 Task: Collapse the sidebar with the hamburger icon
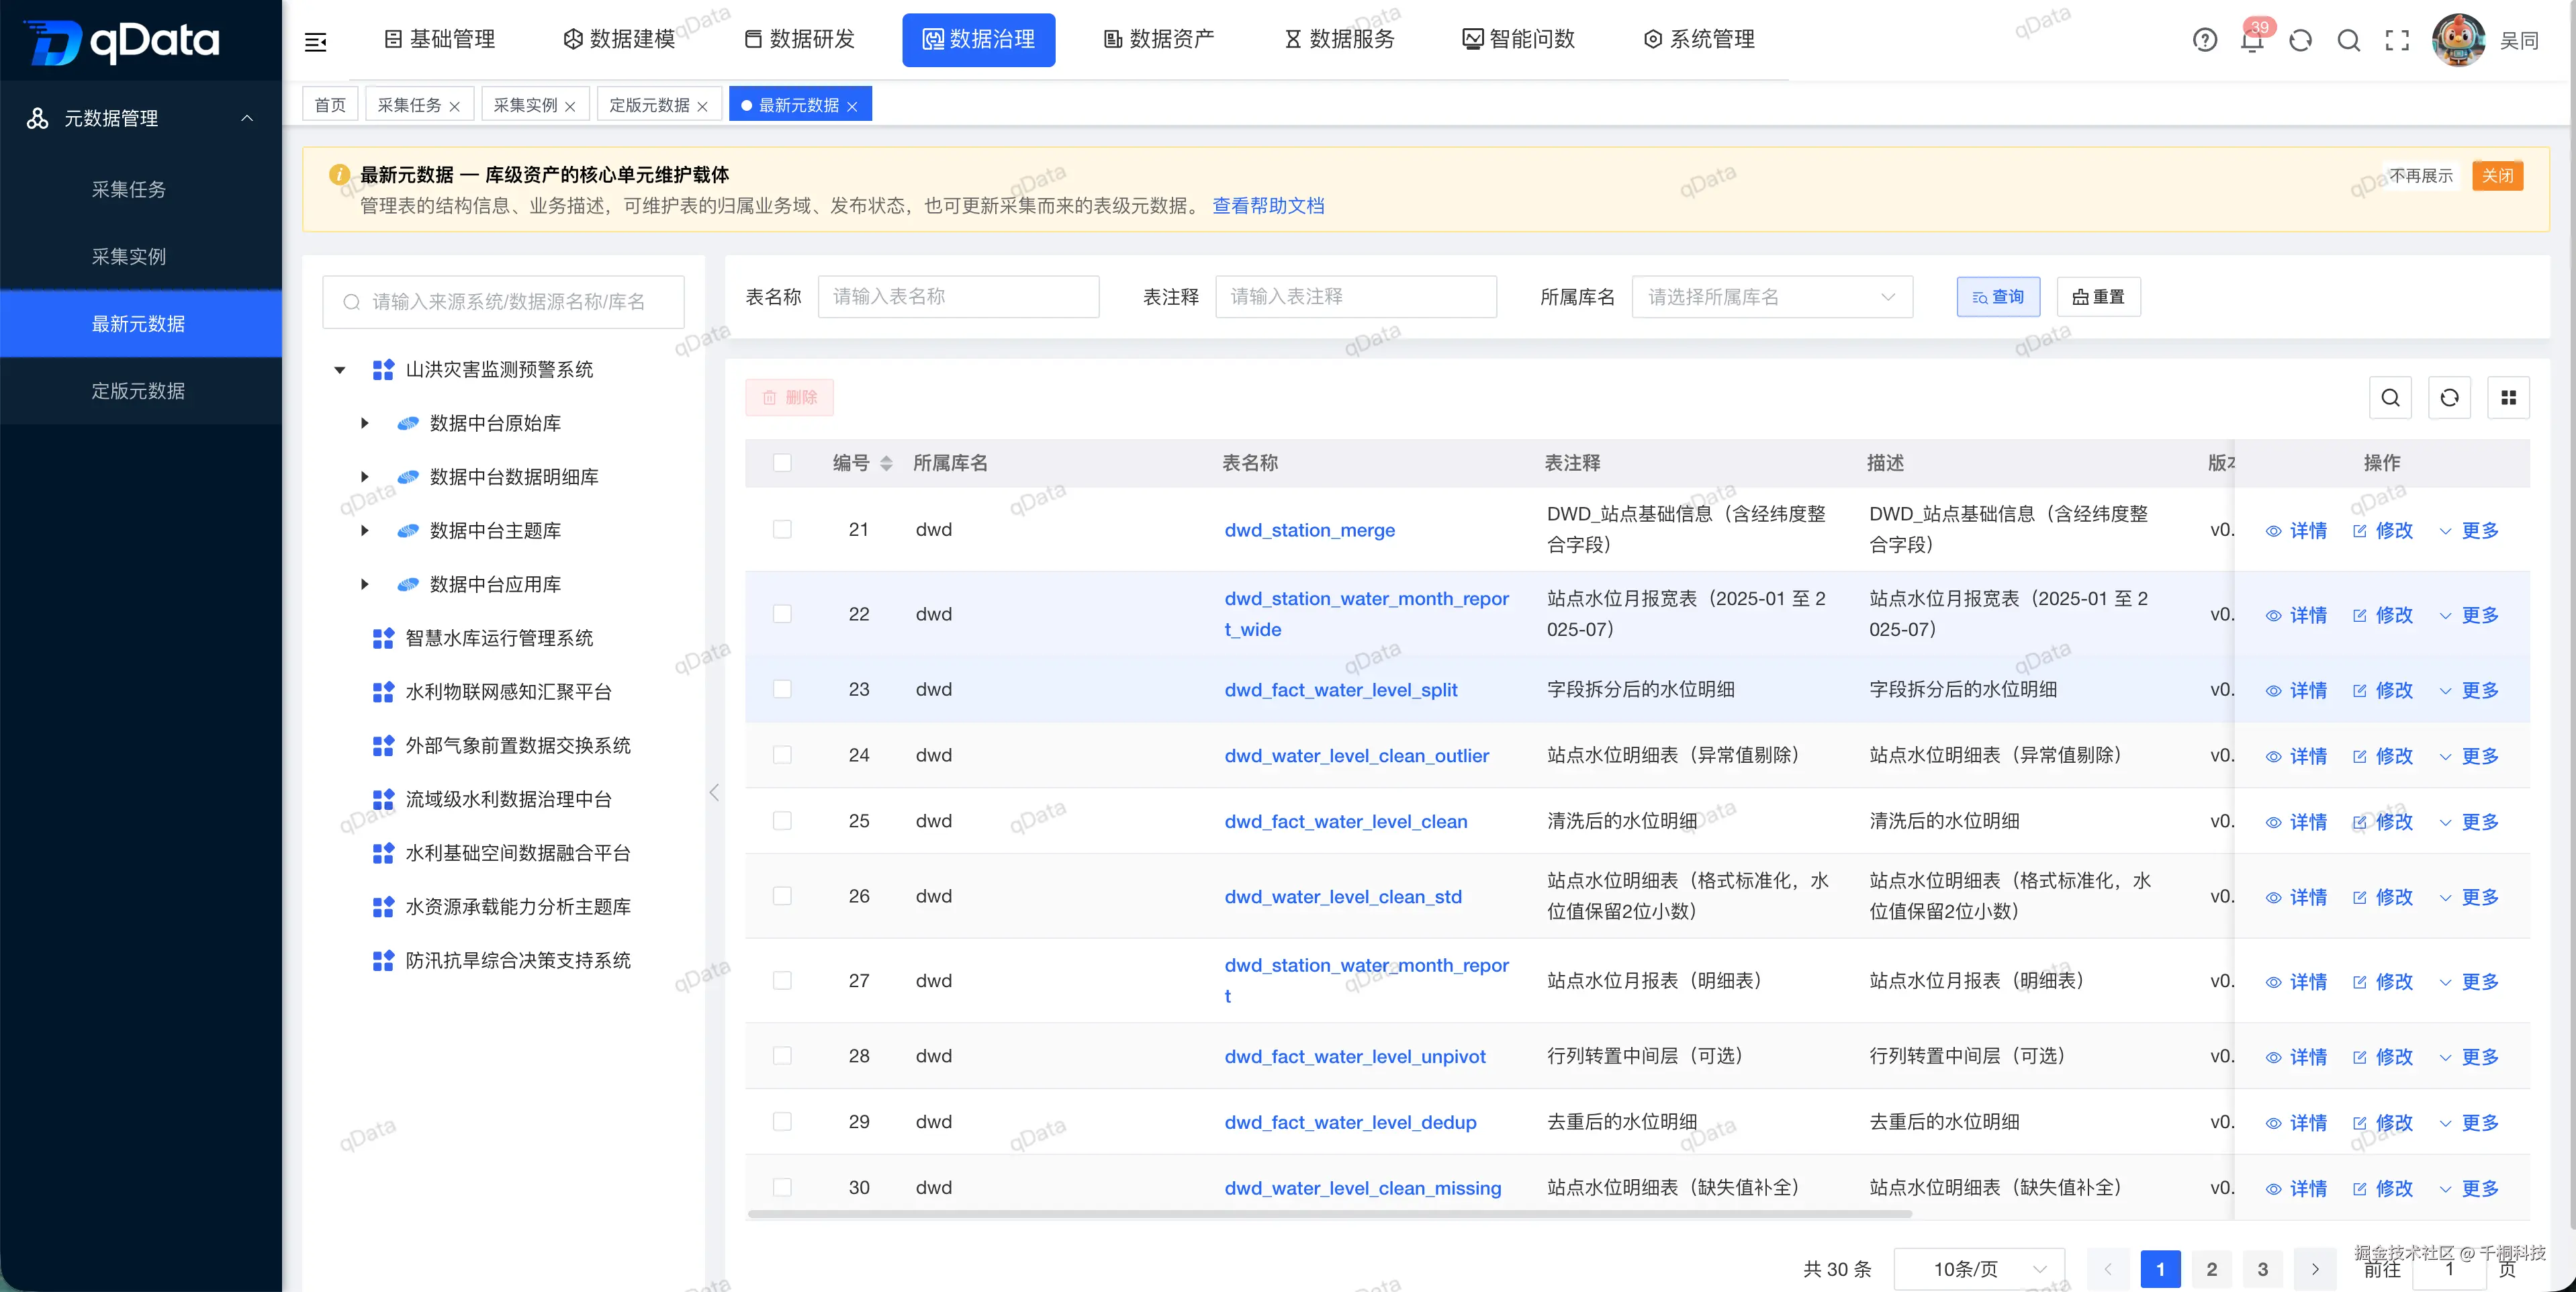[x=315, y=41]
